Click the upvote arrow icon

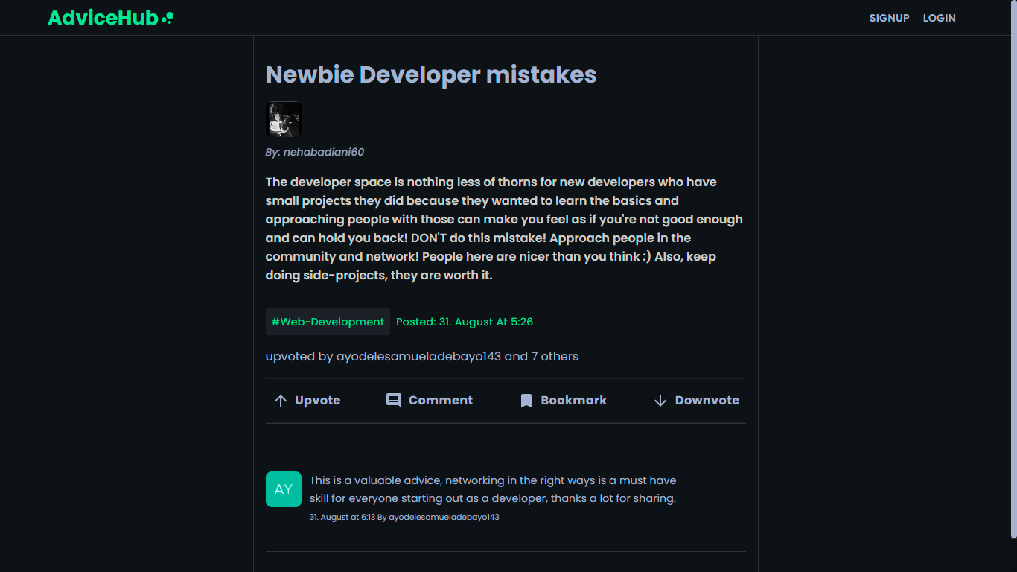coord(281,401)
